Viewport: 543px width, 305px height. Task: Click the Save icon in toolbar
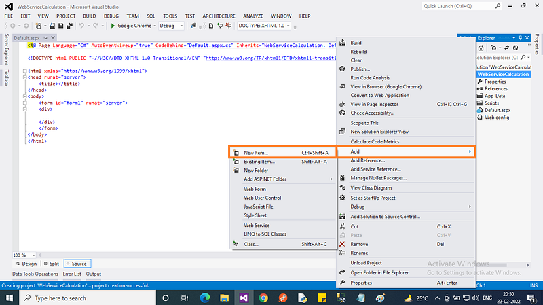[61, 26]
